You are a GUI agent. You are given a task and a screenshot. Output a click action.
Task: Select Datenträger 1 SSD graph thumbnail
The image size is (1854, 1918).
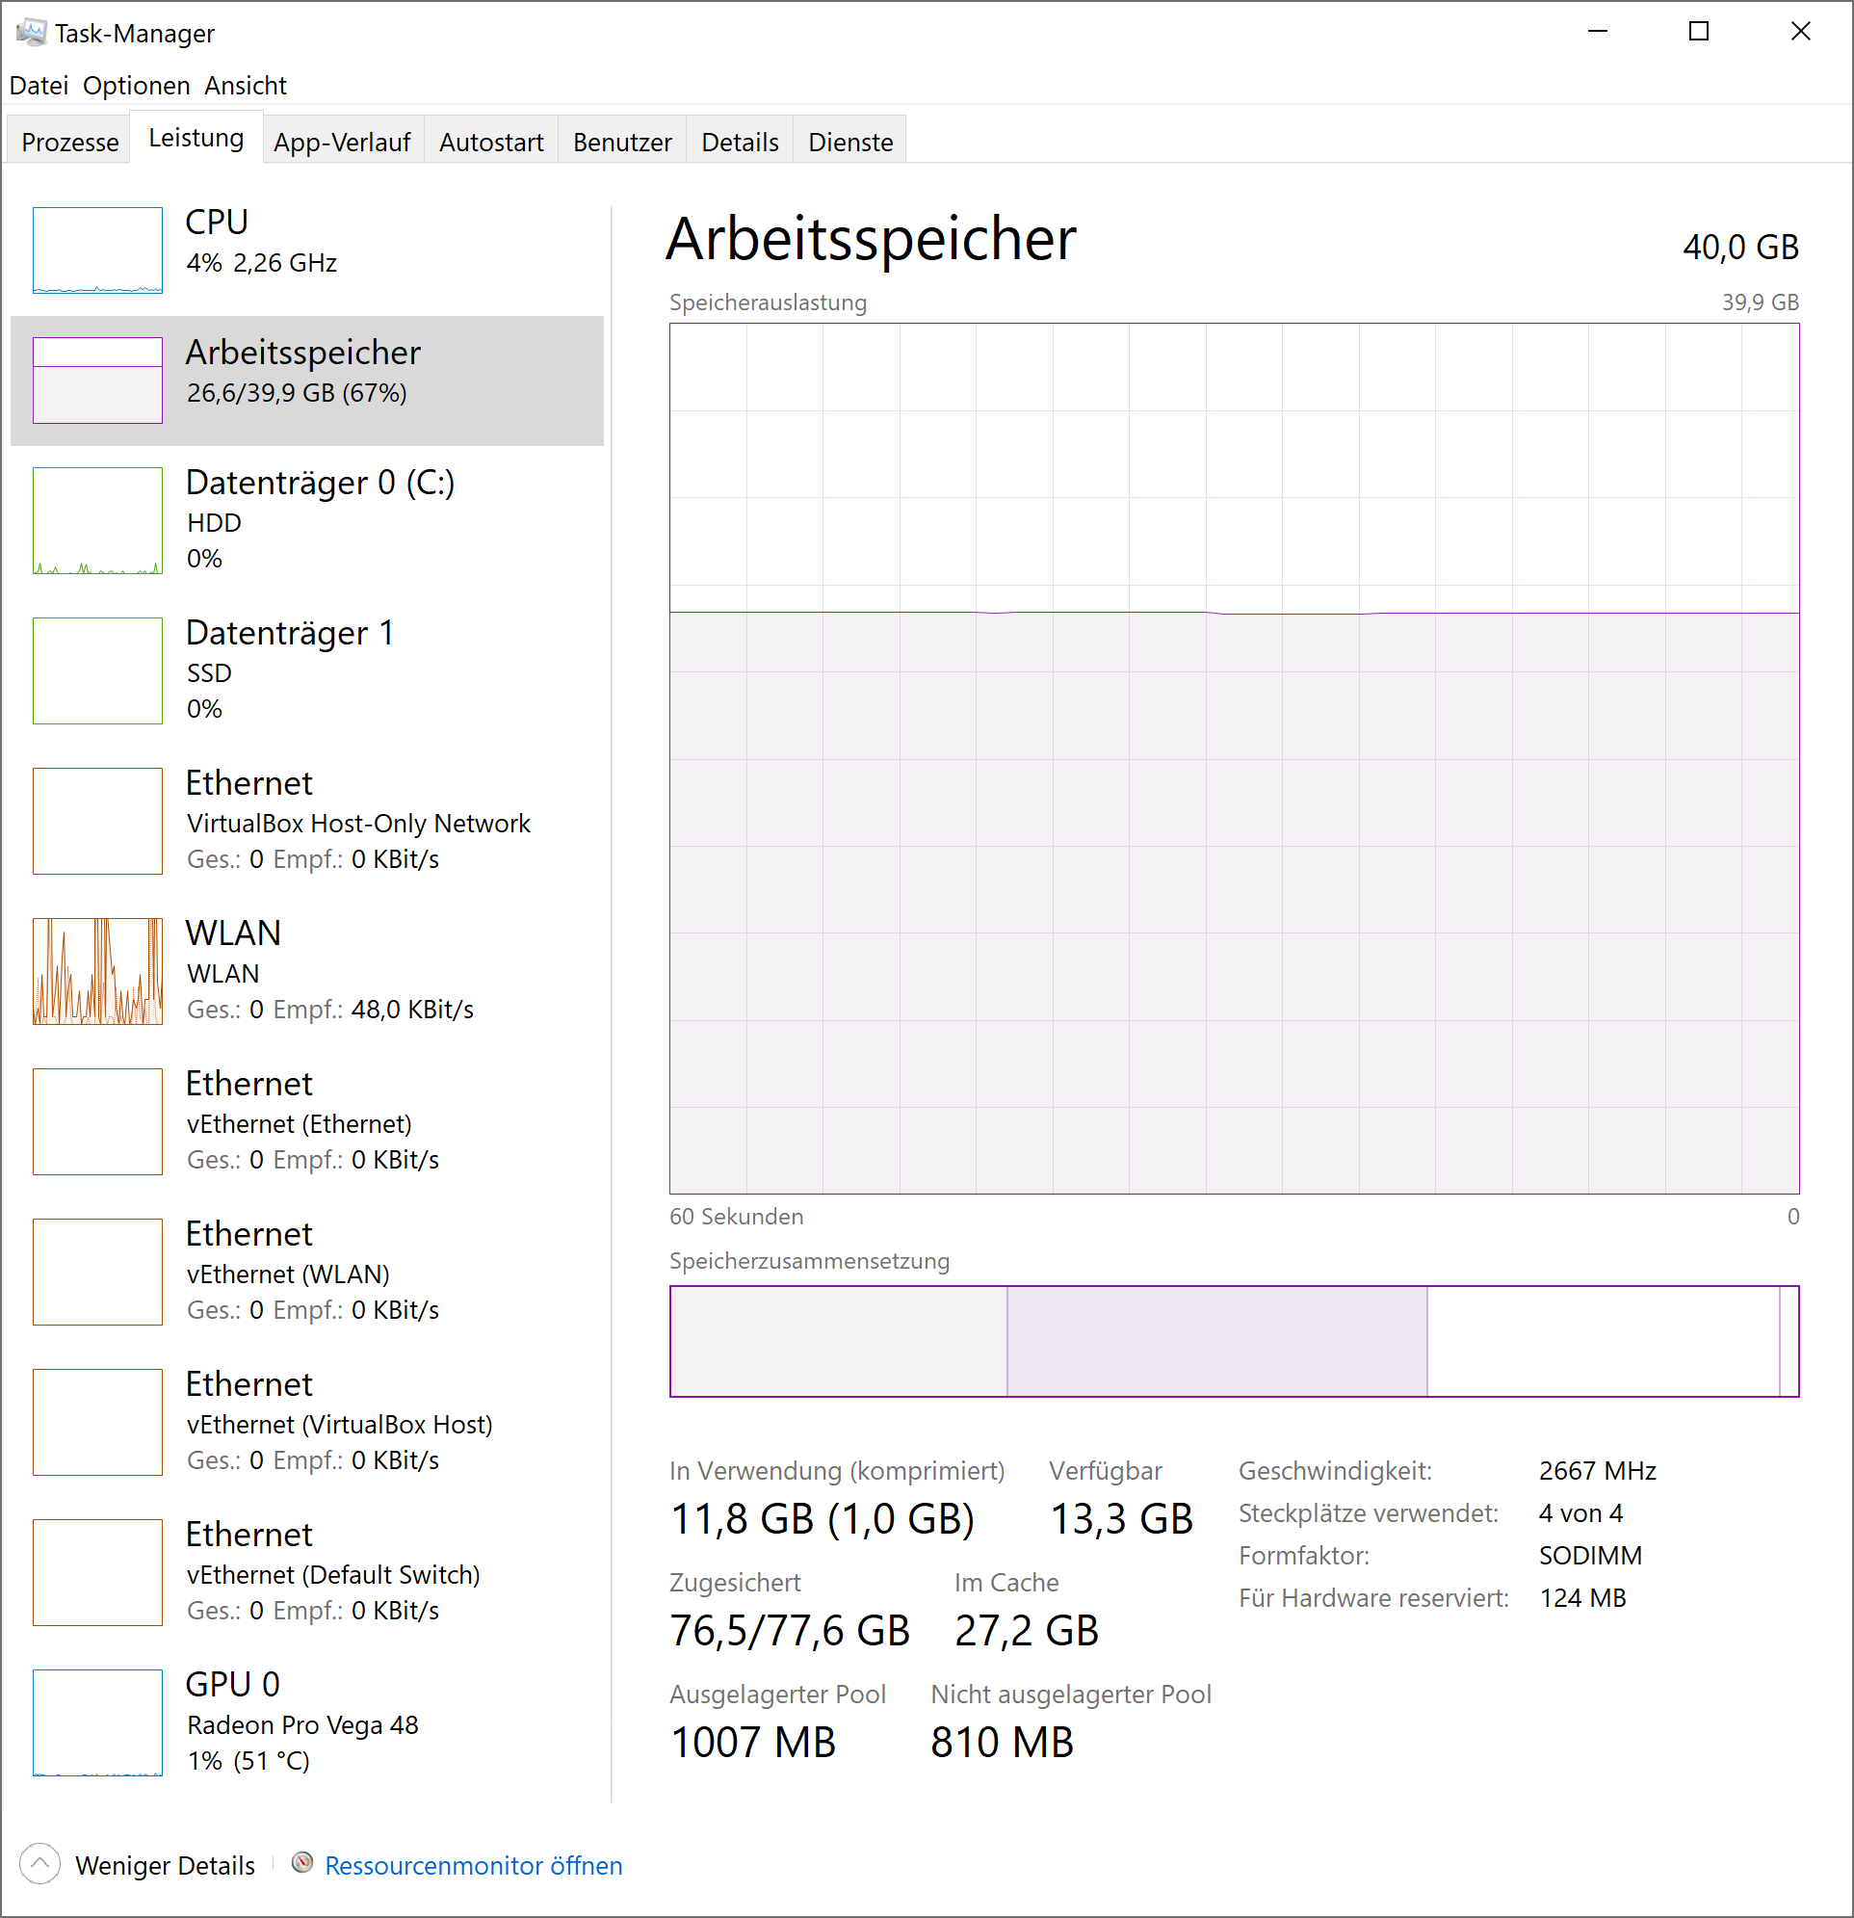point(97,670)
